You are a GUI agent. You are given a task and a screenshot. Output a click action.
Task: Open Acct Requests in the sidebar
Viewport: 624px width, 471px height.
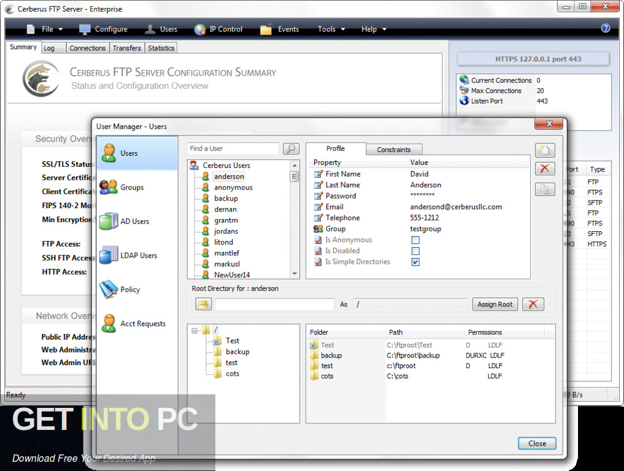pos(137,323)
